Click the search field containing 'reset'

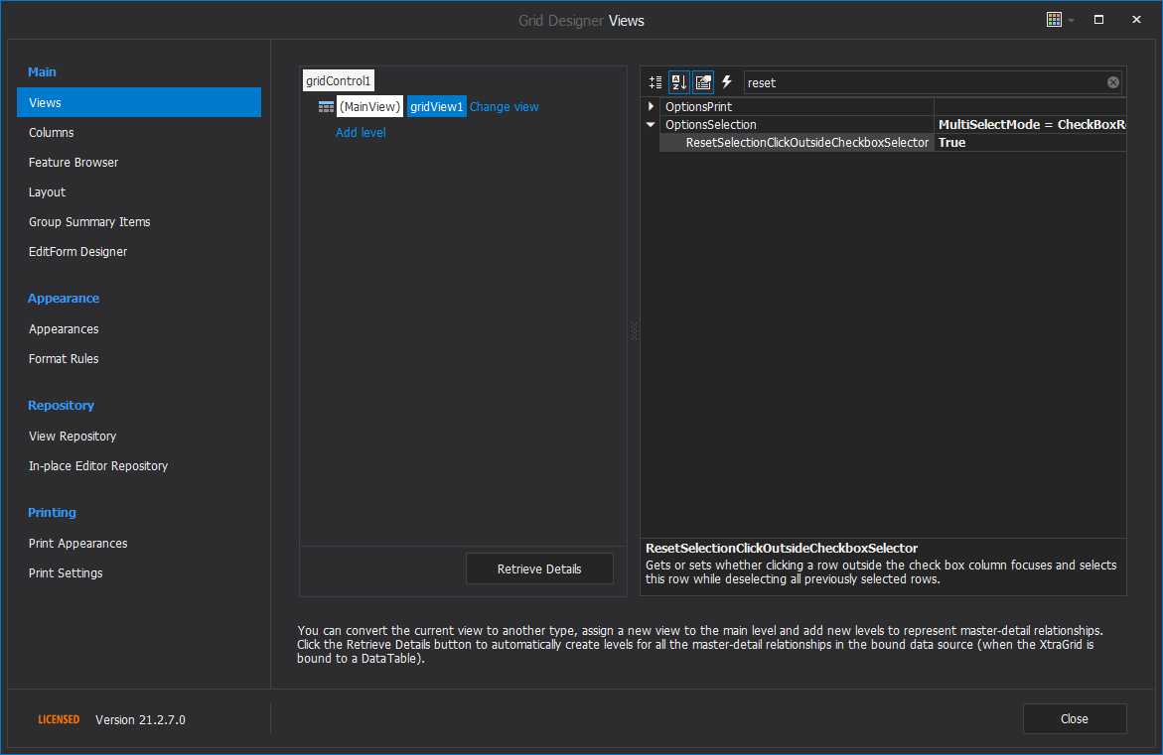coord(924,82)
